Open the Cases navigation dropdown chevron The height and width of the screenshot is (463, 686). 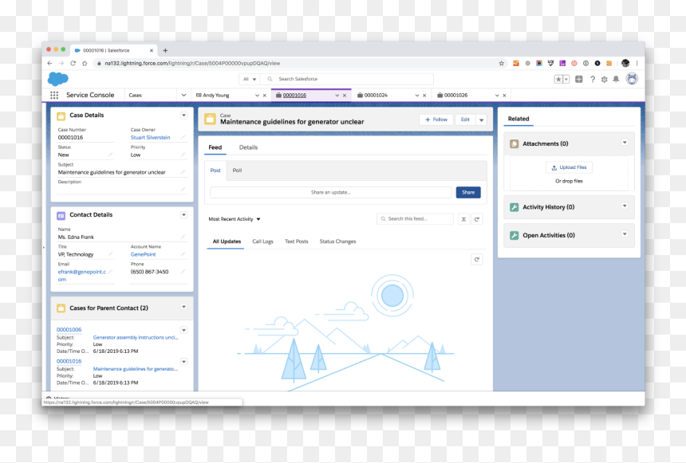(x=183, y=95)
